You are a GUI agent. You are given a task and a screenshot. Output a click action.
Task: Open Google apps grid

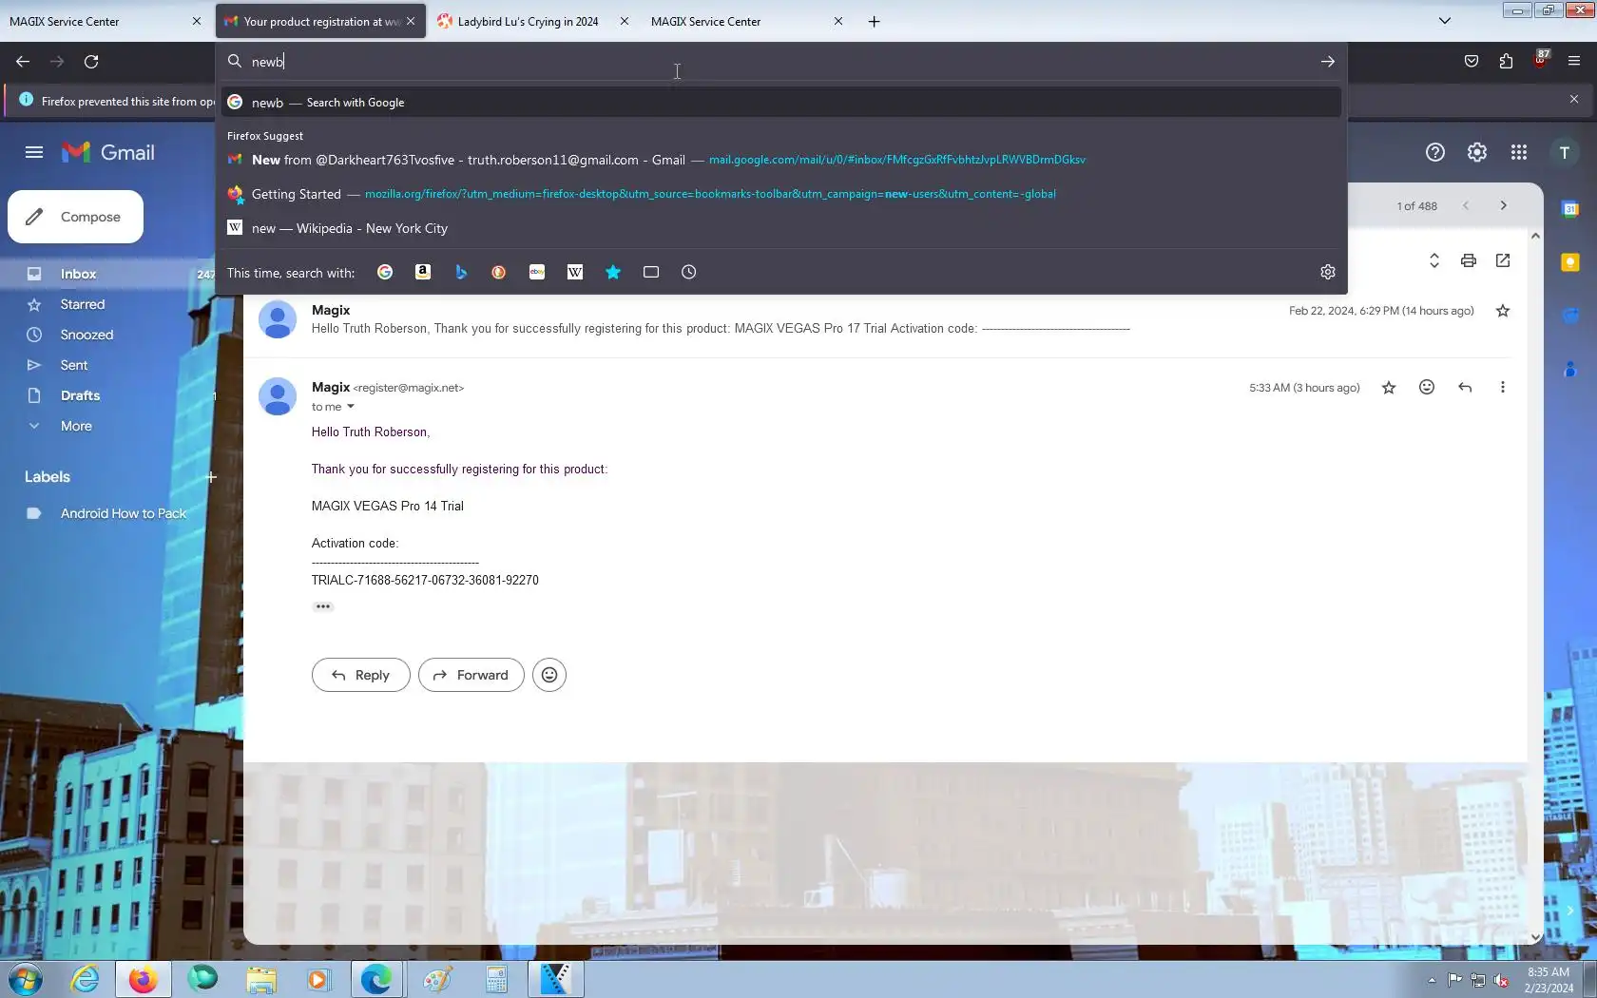pos(1519,152)
